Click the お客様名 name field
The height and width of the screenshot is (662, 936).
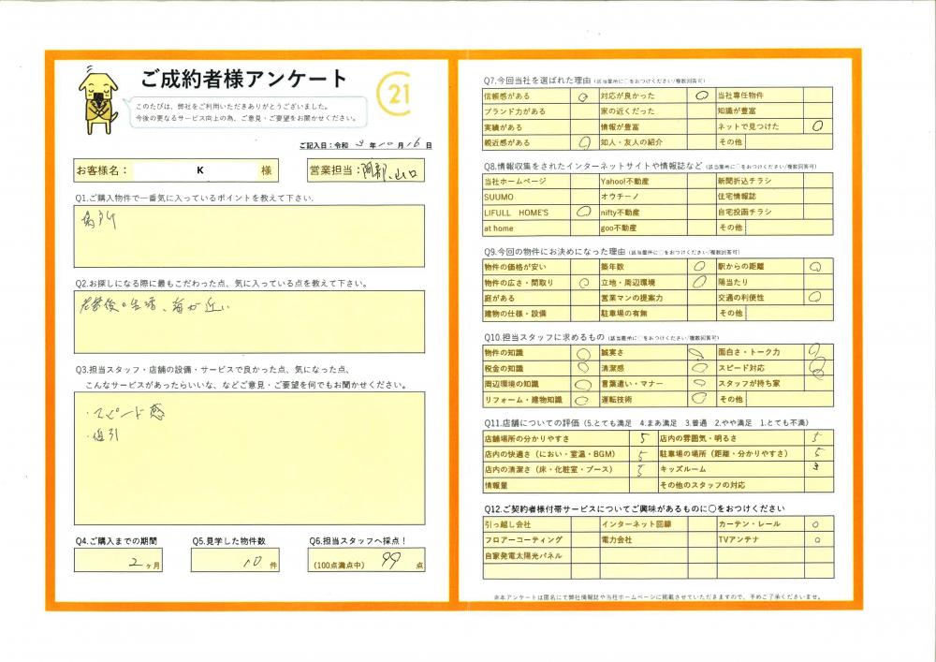click(197, 171)
